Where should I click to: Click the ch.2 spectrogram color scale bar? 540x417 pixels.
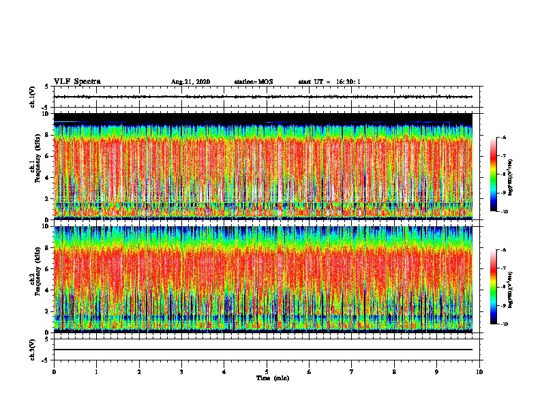[x=493, y=287]
